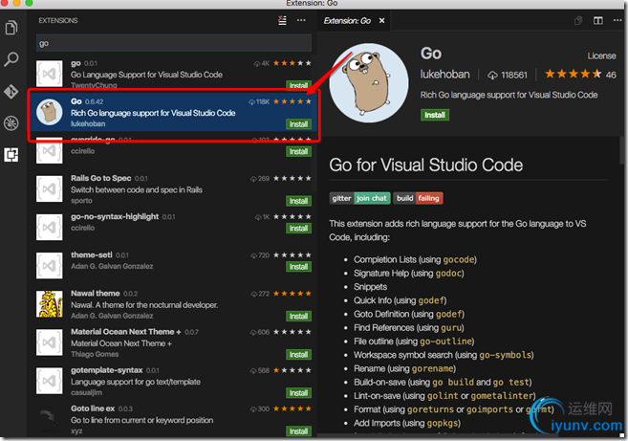
Task: Select theme-seti in results list
Action: coord(174,265)
